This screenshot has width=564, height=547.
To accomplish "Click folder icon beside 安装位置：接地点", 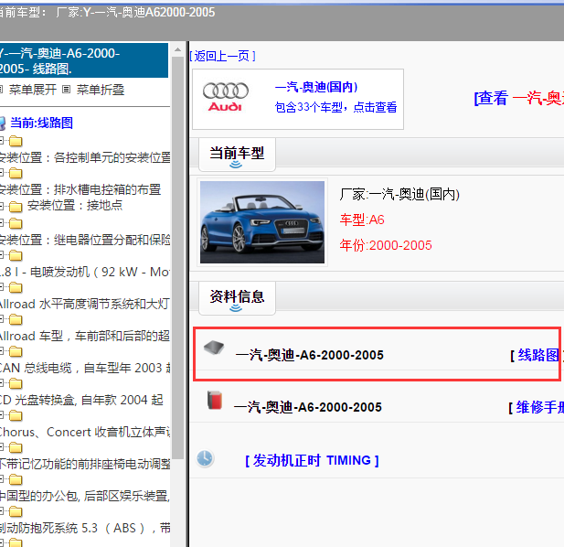I will pyautogui.click(x=16, y=207).
